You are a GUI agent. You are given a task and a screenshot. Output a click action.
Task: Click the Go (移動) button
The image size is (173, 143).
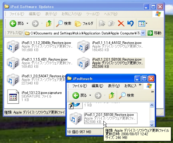coord(154,33)
